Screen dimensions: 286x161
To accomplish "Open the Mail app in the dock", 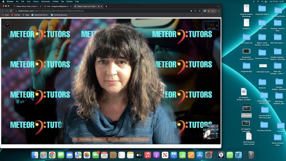I will pyautogui.click(x=69, y=155).
